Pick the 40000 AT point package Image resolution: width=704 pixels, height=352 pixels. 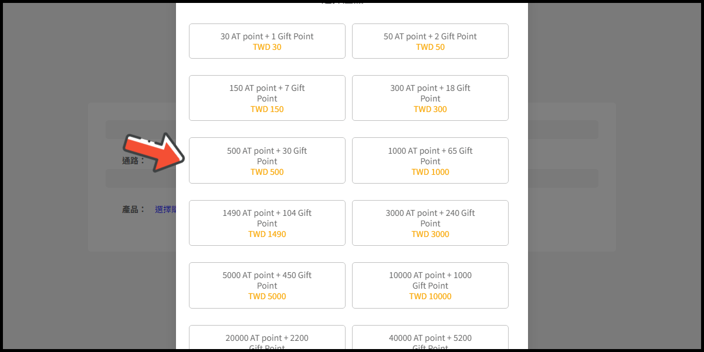tap(430, 339)
